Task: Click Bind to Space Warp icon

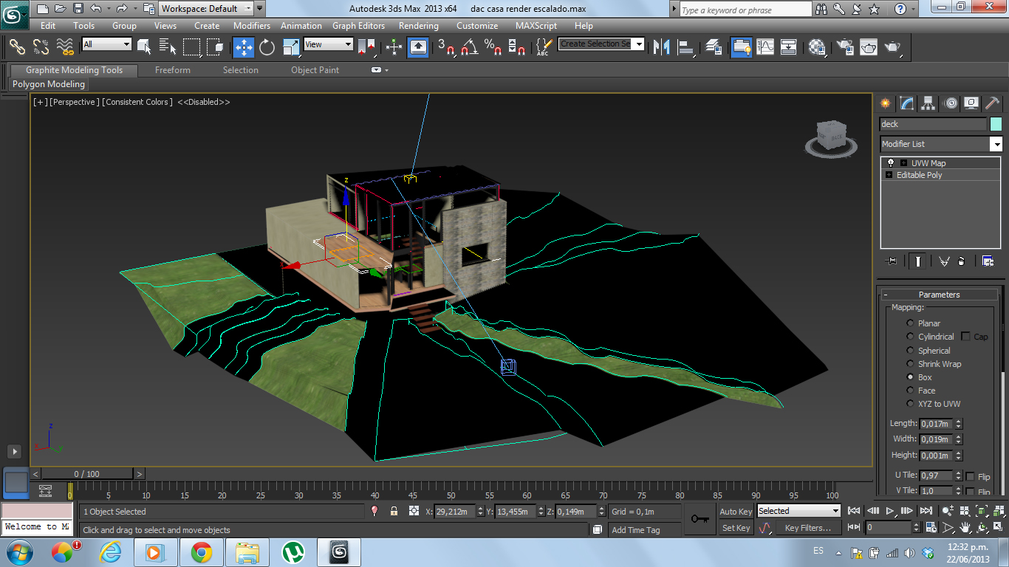Action: (65, 47)
